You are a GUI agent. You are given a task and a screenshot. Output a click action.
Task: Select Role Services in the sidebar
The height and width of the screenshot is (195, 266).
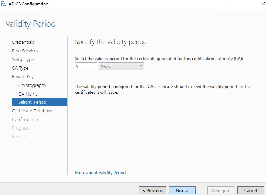[25, 51]
